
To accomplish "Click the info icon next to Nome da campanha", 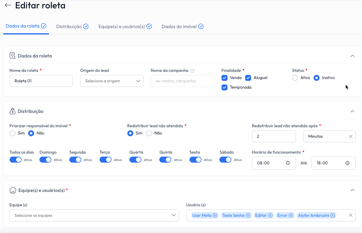I will click(x=193, y=71).
